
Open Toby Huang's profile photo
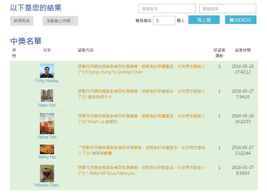click(x=47, y=71)
